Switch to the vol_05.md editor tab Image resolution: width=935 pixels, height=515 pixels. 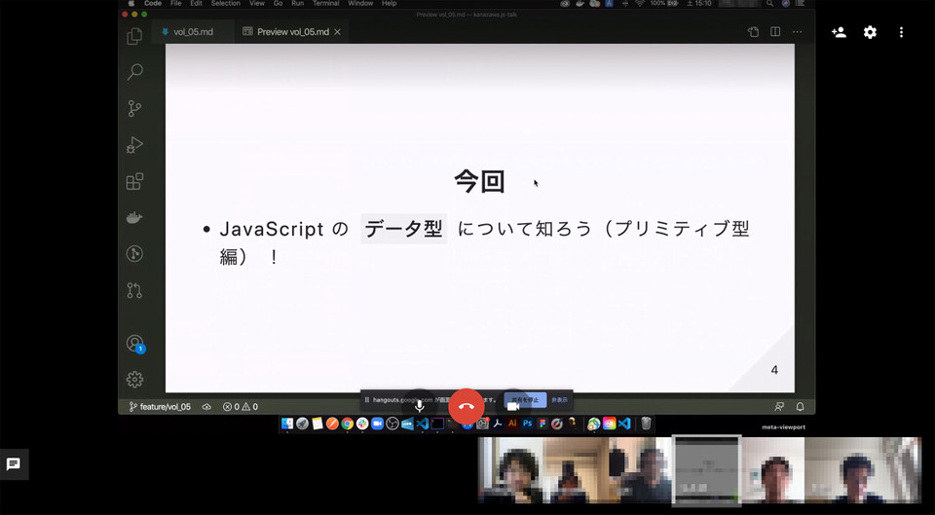tap(188, 32)
